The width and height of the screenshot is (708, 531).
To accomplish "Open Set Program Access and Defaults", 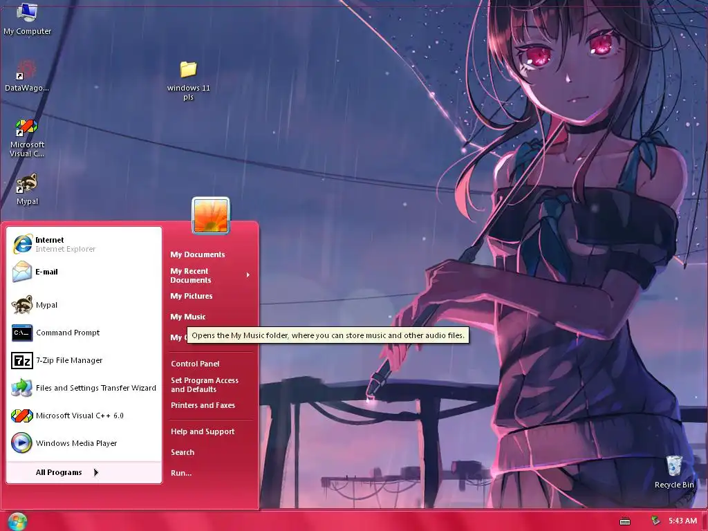I will pyautogui.click(x=205, y=384).
